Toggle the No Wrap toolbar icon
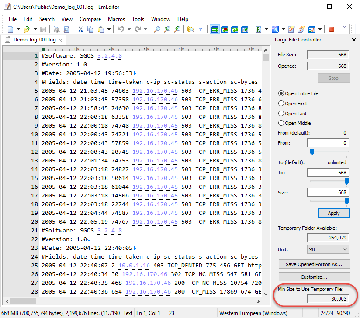Viewport: 360px width, 318px height. point(215,29)
